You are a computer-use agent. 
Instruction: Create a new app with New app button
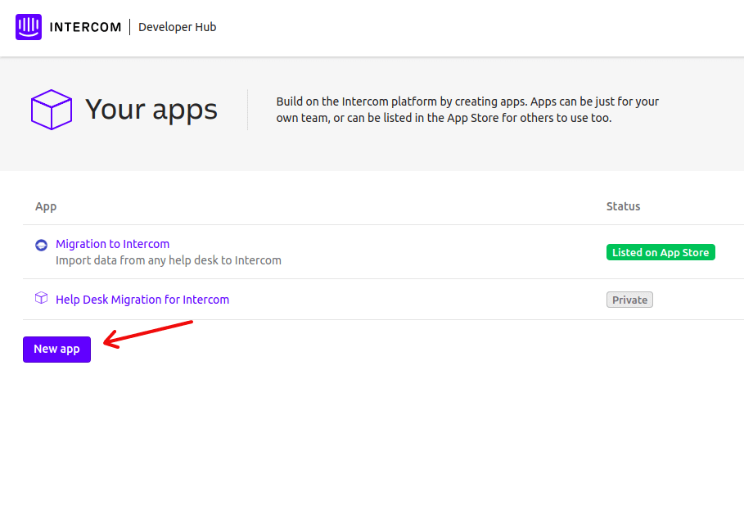[x=57, y=350]
